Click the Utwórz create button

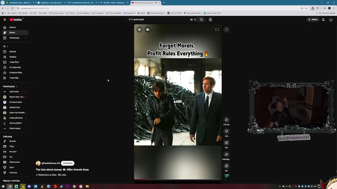[x=313, y=19]
